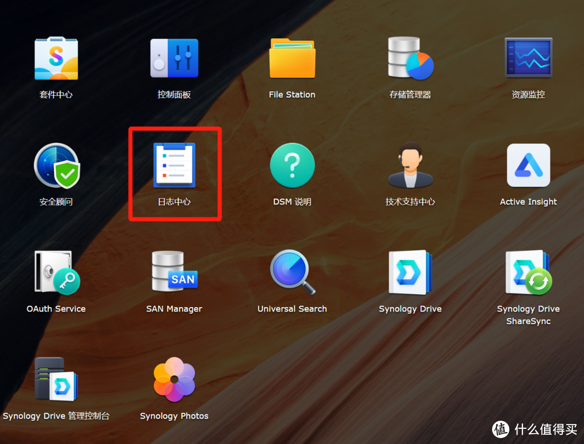Open the Synology Drive icon
Image resolution: width=584 pixels, height=444 pixels.
coord(410,272)
